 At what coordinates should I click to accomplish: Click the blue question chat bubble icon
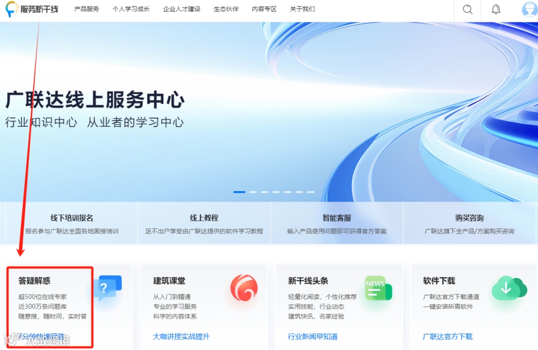click(108, 288)
